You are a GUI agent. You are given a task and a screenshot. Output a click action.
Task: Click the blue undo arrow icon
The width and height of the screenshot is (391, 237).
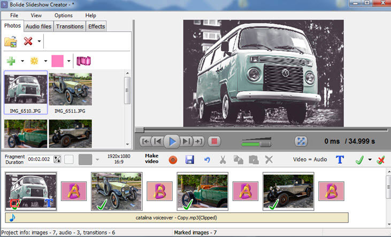(x=207, y=159)
